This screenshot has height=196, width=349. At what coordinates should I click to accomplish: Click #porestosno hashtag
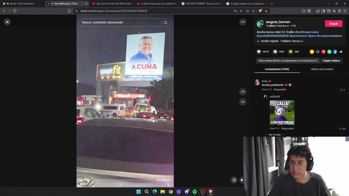point(298,36)
